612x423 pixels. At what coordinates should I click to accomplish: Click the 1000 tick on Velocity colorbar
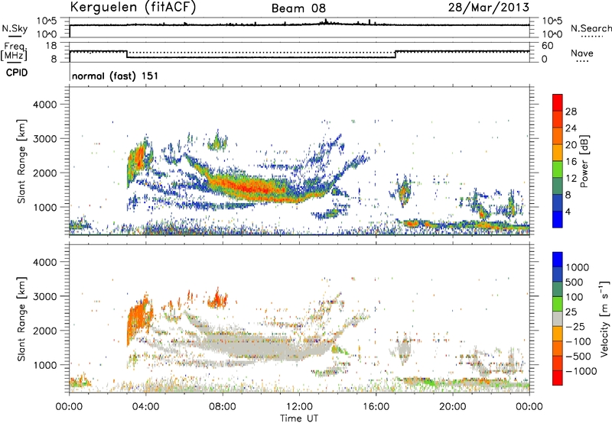click(x=578, y=267)
